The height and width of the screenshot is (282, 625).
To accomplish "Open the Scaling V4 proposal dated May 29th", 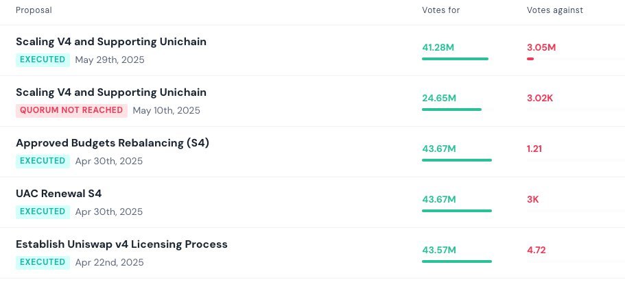I will pyautogui.click(x=110, y=42).
